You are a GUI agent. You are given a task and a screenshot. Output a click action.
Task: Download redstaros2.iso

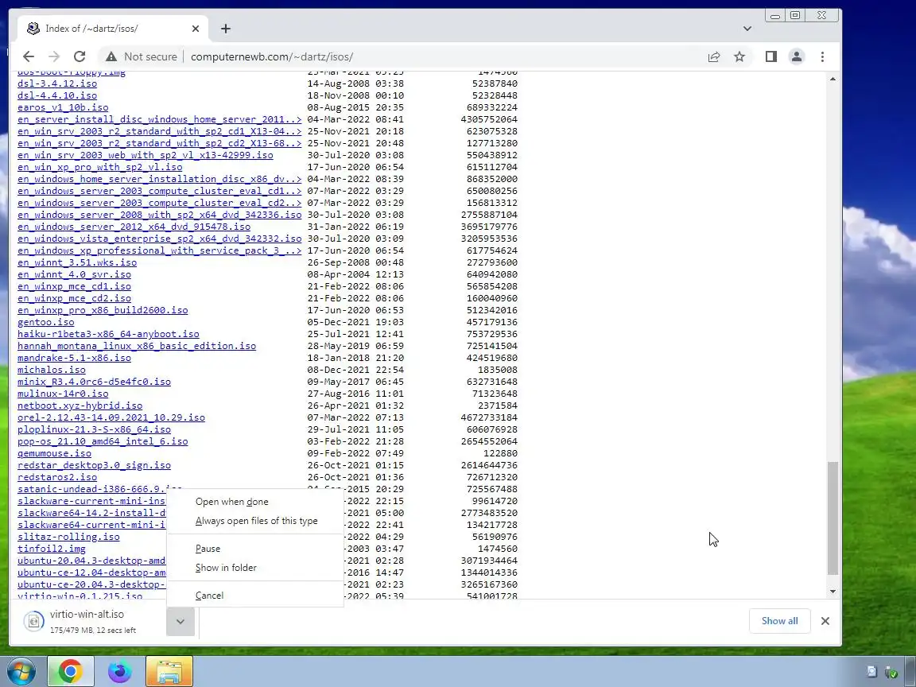[x=57, y=477]
